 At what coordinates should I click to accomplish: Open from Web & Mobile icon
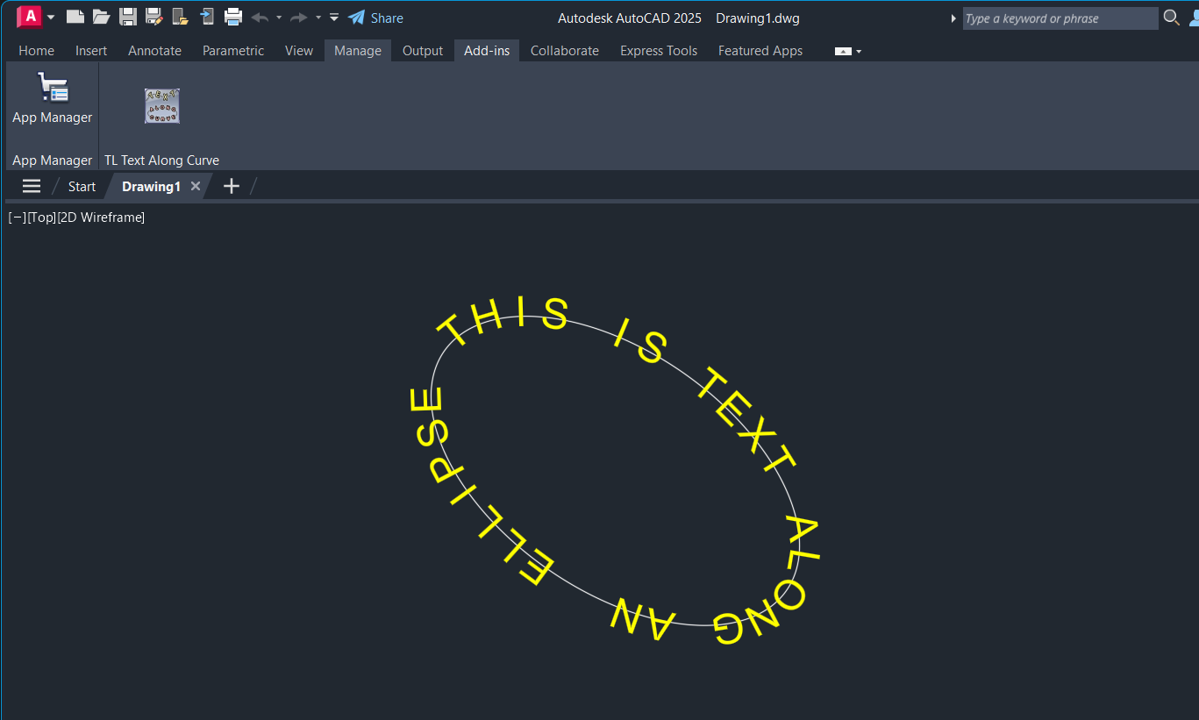181,17
